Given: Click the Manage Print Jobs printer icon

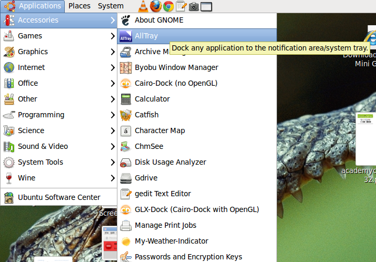Looking at the screenshot, I should pos(126,226).
